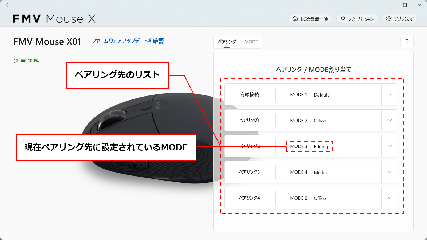This screenshot has width=427, height=240.
Task: Open app settings (アプリ設定)
Action: click(400, 18)
